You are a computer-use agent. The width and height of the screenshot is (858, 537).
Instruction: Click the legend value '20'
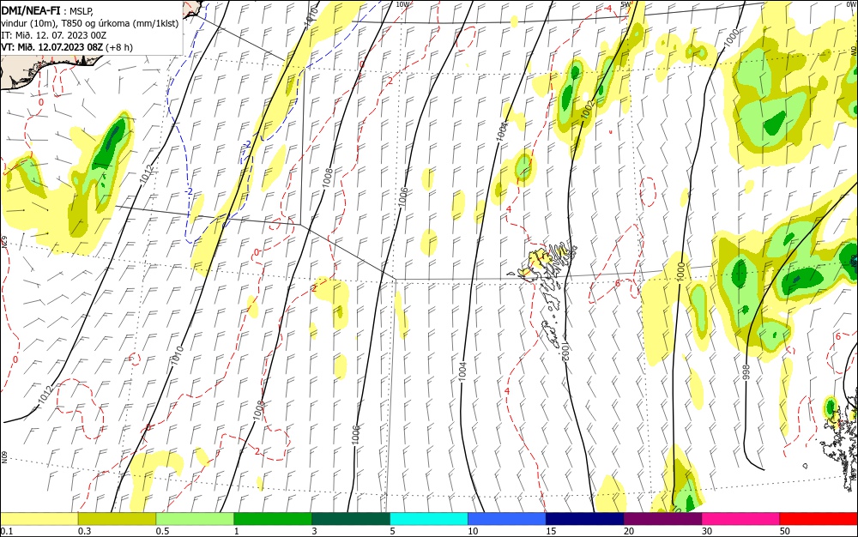(629, 531)
